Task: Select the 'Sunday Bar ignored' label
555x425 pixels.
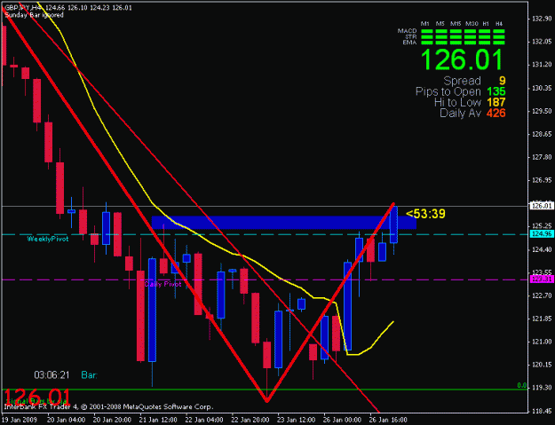Action: (x=34, y=15)
